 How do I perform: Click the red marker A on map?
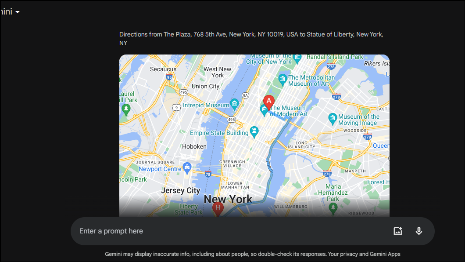(269, 103)
